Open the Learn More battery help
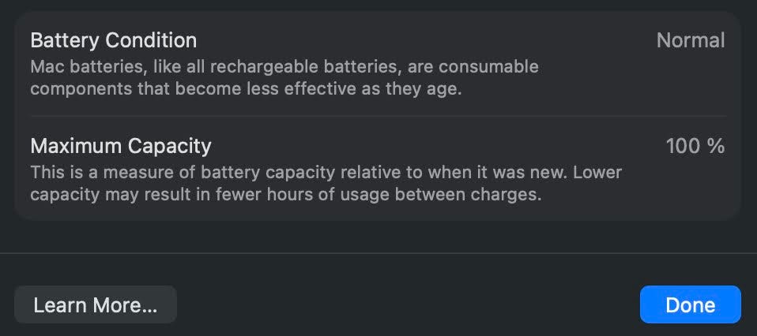The image size is (757, 336). (95, 305)
